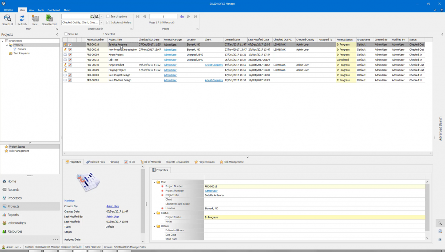Image resolution: width=445 pixels, height=252 pixels.
Task: Tick the checkbox for PRJ-00001 row
Action: 65,80
